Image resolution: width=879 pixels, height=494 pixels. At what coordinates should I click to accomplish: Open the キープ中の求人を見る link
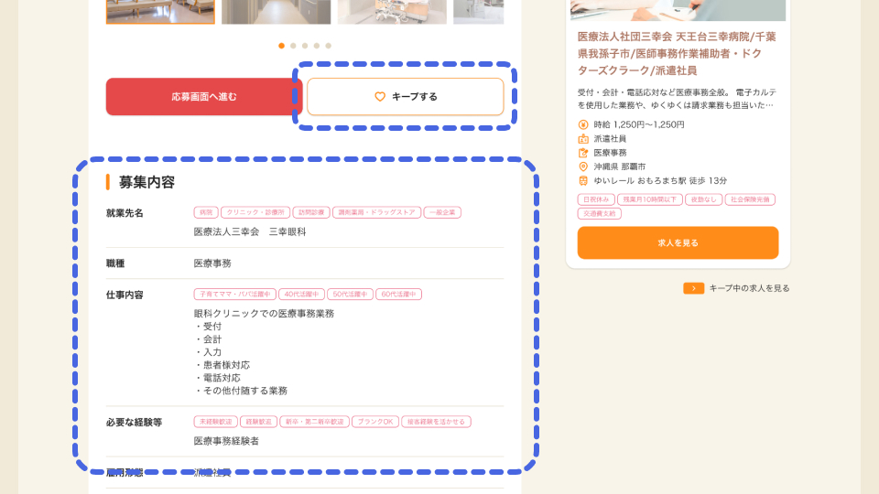pos(749,288)
